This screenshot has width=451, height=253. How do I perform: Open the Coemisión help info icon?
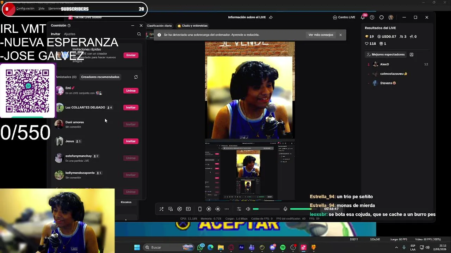coord(69,25)
